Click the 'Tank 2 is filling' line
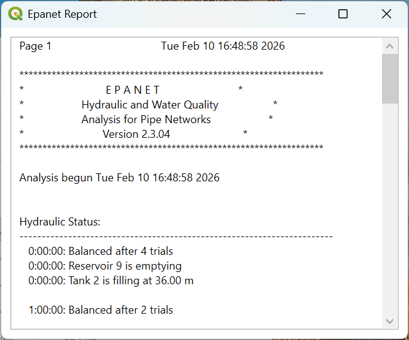Image resolution: width=409 pixels, height=340 pixels. click(111, 281)
